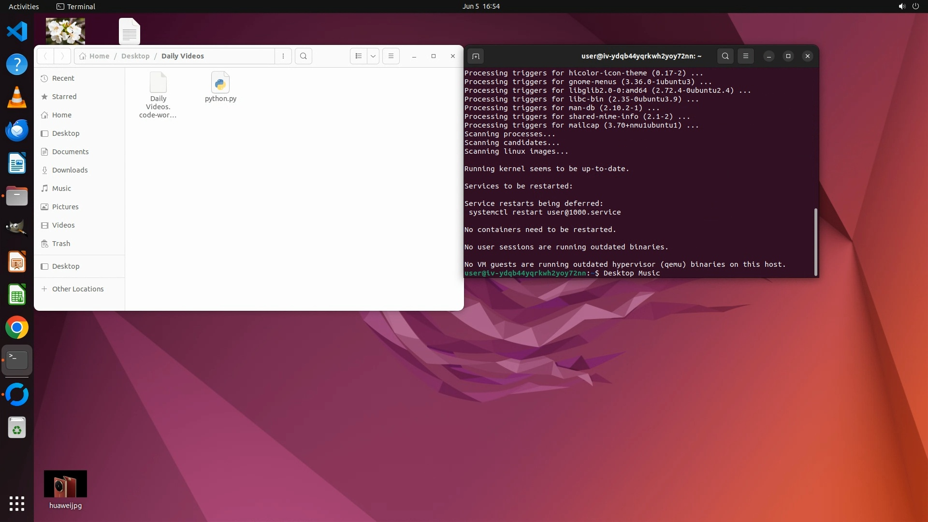Open Other Locations in sidebar
The height and width of the screenshot is (522, 928).
[x=77, y=289]
